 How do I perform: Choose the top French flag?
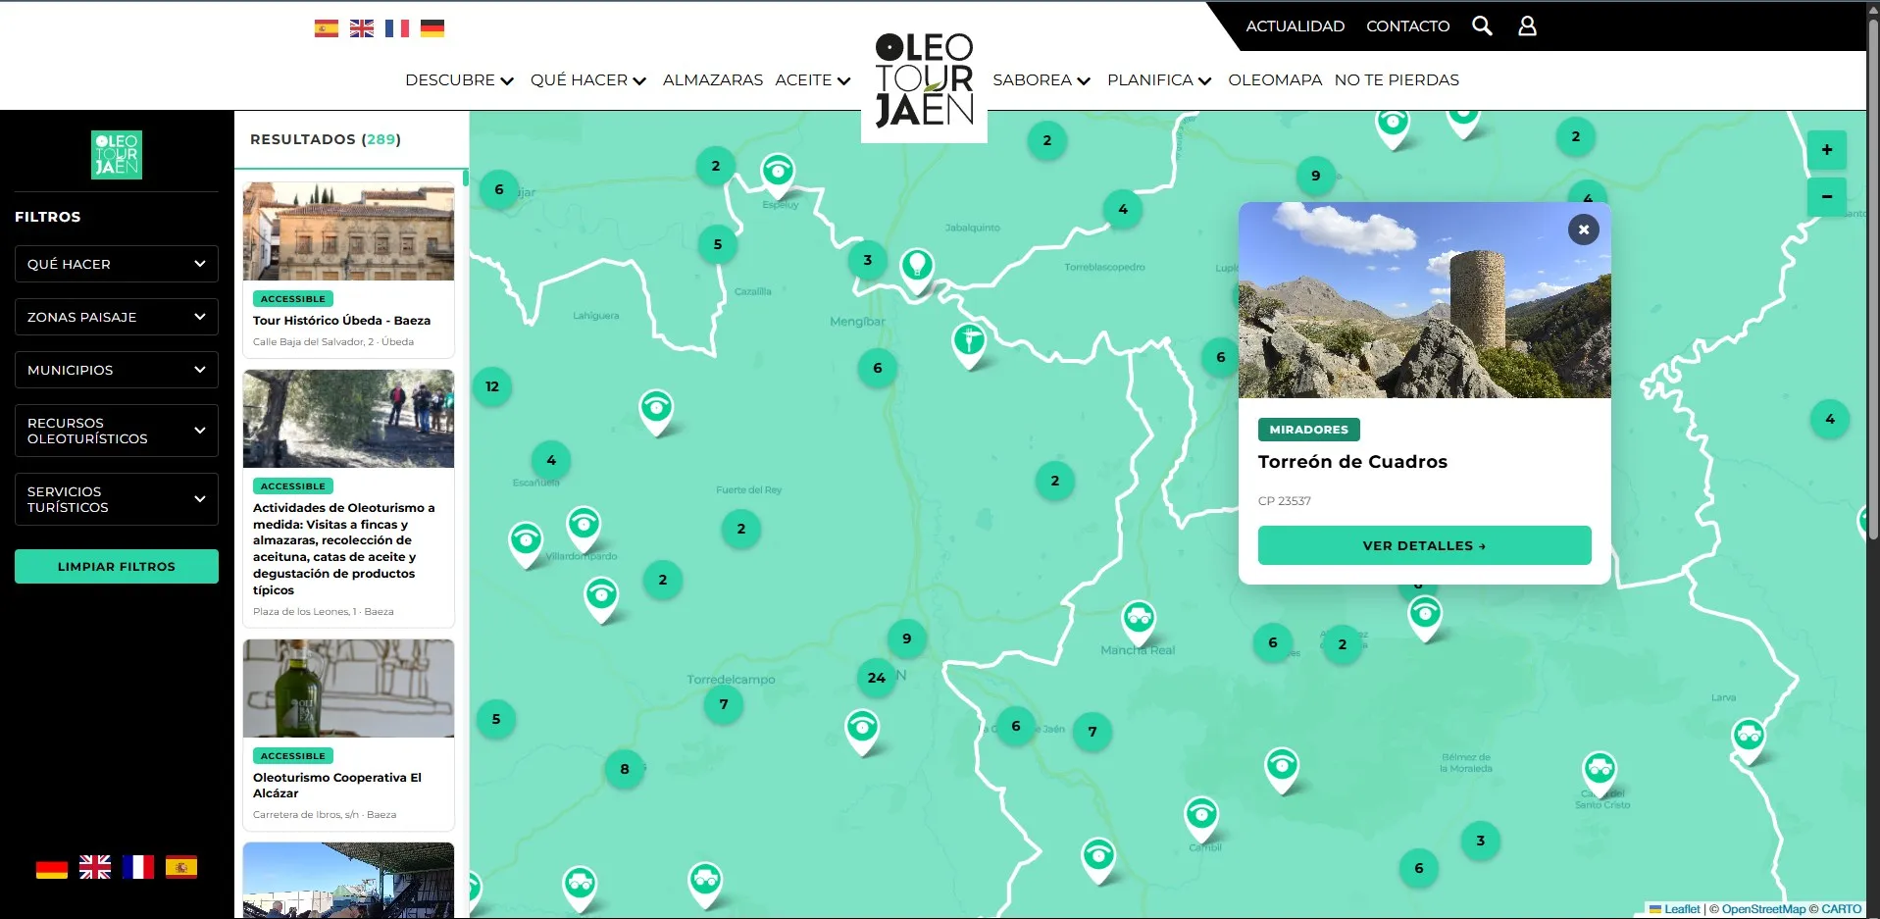[397, 28]
